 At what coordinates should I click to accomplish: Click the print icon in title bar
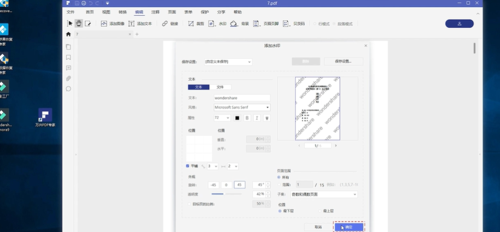click(84, 3)
